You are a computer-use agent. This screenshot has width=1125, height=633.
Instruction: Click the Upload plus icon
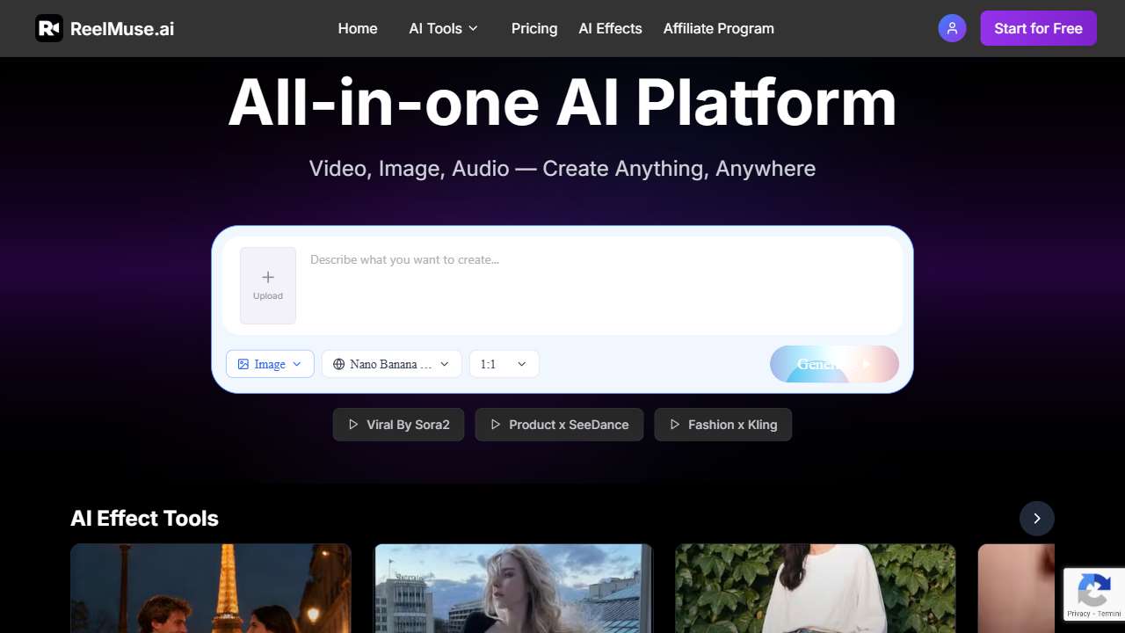pos(267,277)
